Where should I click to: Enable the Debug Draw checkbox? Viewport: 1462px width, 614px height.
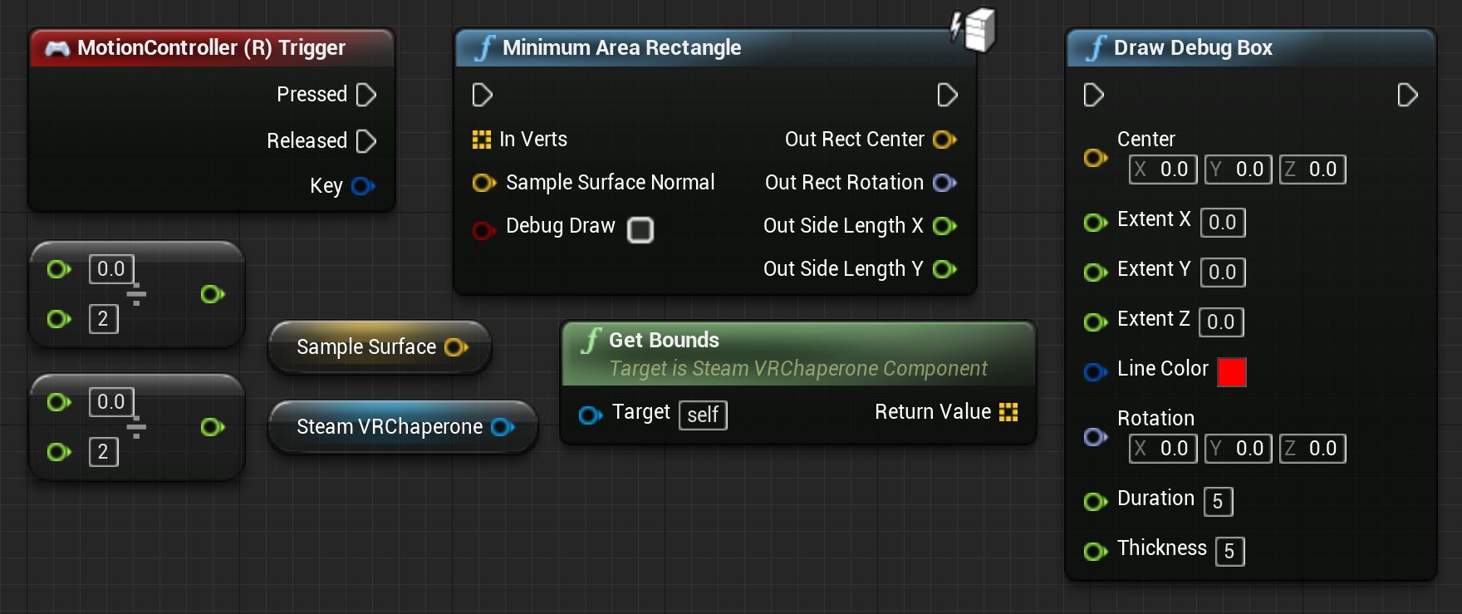click(640, 229)
